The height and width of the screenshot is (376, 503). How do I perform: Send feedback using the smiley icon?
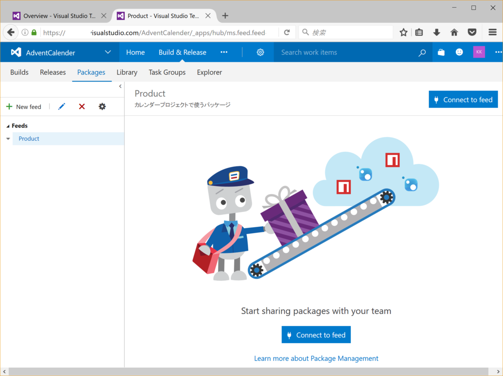pyautogui.click(x=459, y=52)
